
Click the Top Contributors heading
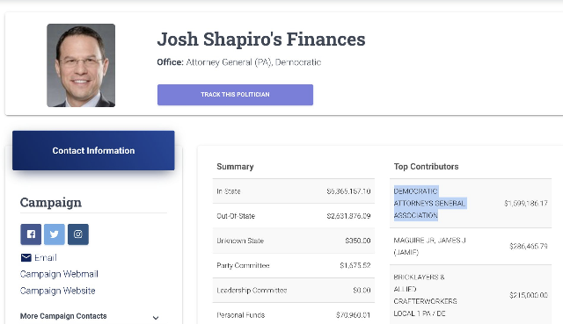coord(426,167)
